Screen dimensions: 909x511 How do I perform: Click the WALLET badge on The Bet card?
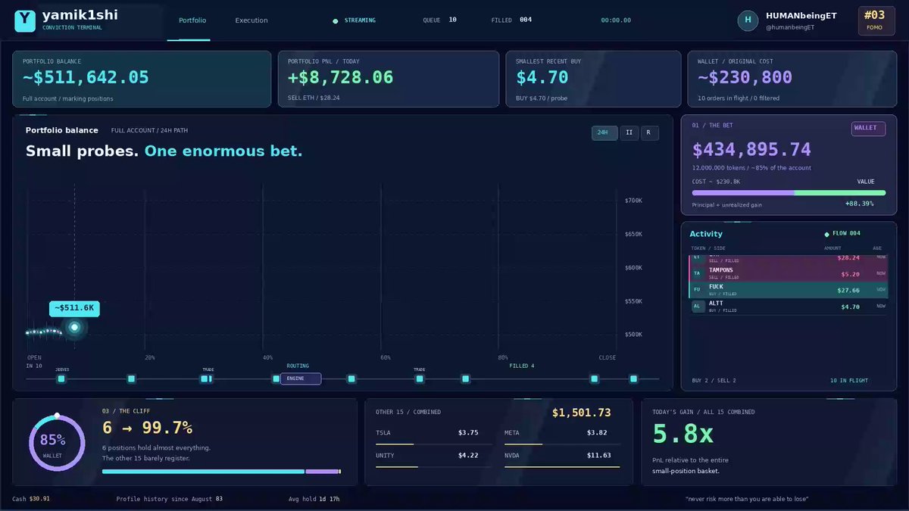click(868, 129)
